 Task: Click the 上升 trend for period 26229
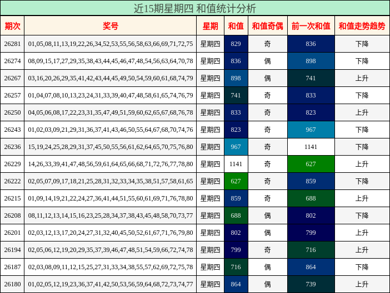(x=362, y=164)
